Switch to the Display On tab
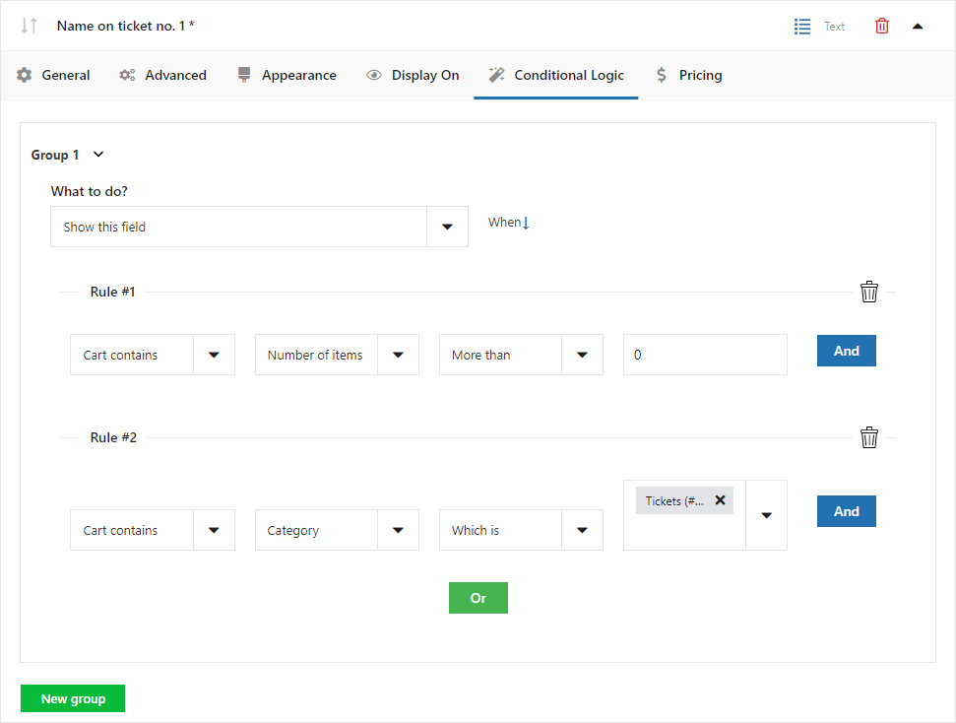The image size is (956, 723). click(x=413, y=75)
